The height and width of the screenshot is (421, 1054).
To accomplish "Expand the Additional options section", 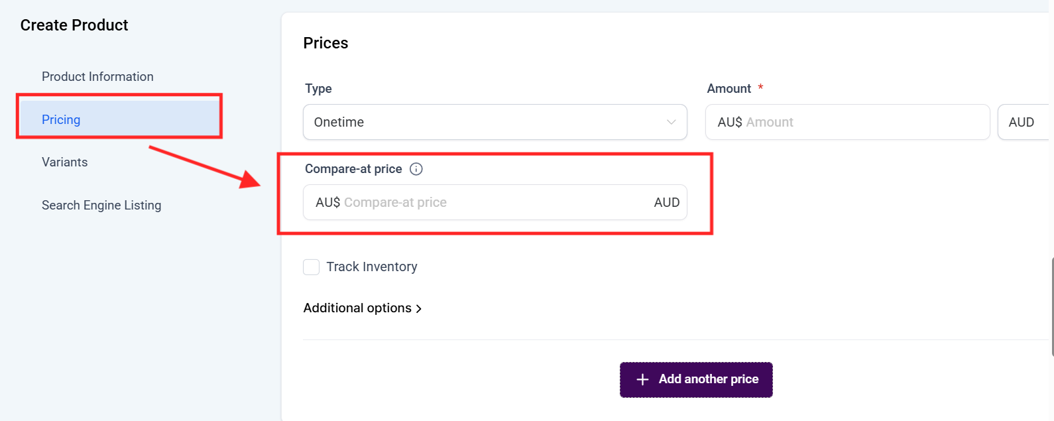I will click(x=357, y=308).
